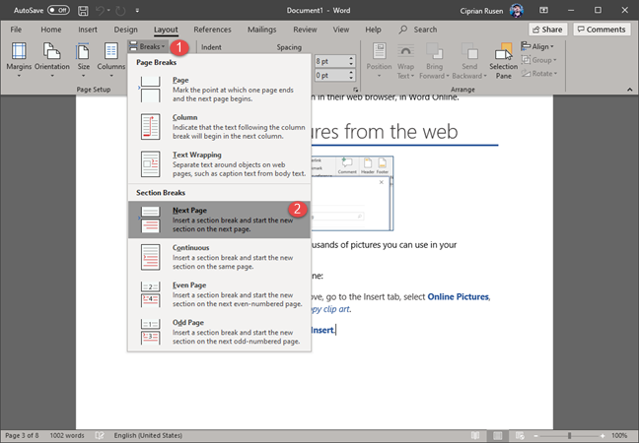
Task: Open the page Size menu
Action: 83,60
